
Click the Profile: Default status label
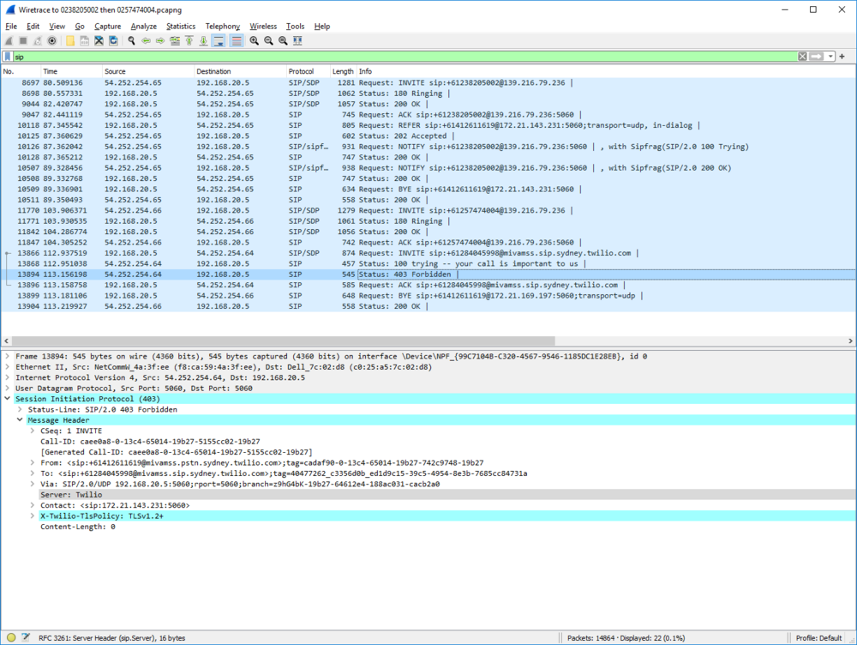point(818,637)
